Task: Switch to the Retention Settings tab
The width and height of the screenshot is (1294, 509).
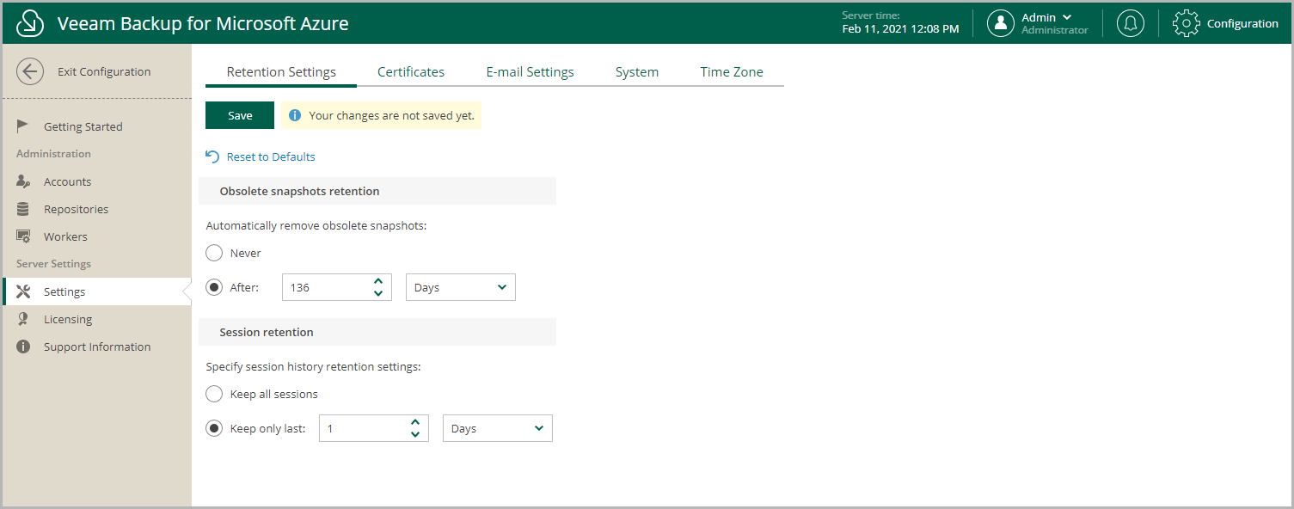Action: [x=281, y=72]
